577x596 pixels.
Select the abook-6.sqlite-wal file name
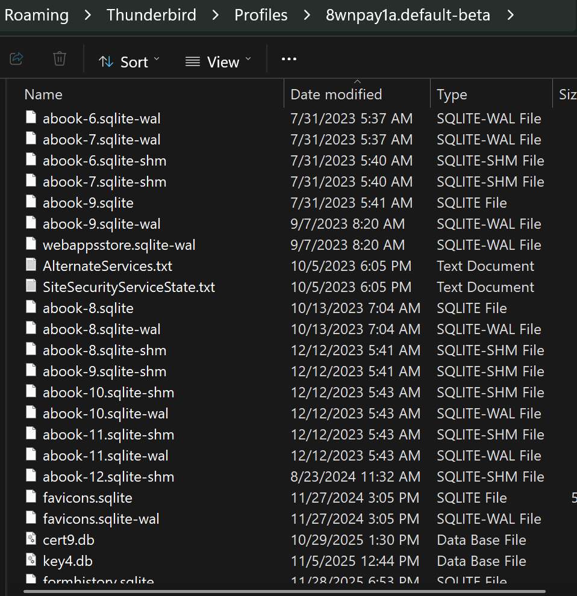102,119
